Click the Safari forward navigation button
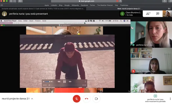The height and width of the screenshot is (104, 172). [14, 1]
